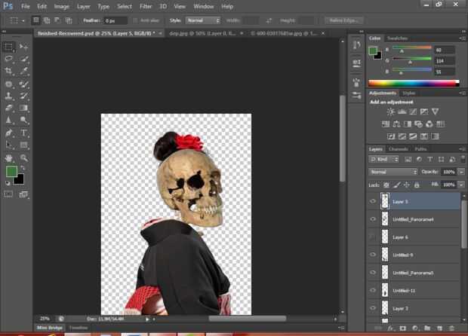Hide the Untitled-11 layer
The image size is (468, 336).
coord(373,291)
